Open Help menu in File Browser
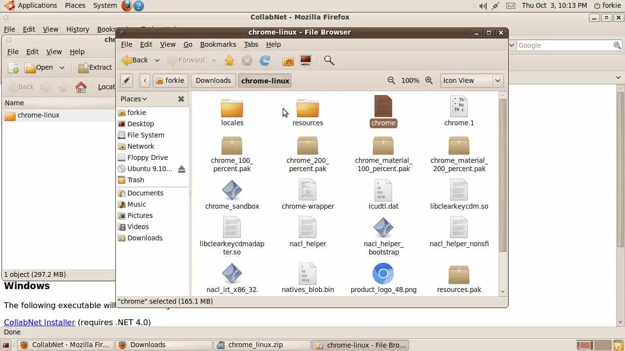The height and width of the screenshot is (351, 625). tap(273, 44)
